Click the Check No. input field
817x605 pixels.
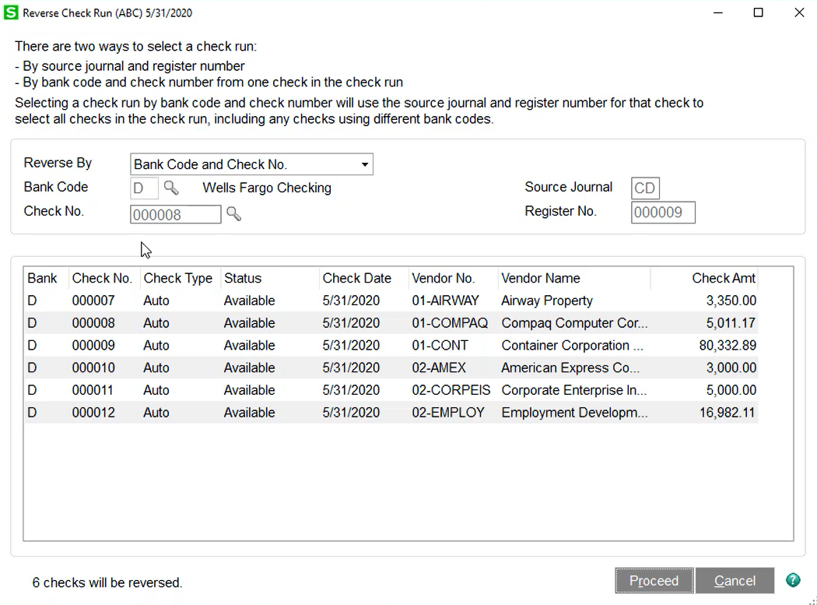click(175, 214)
